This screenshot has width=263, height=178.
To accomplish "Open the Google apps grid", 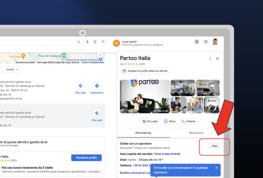I will tap(206, 42).
